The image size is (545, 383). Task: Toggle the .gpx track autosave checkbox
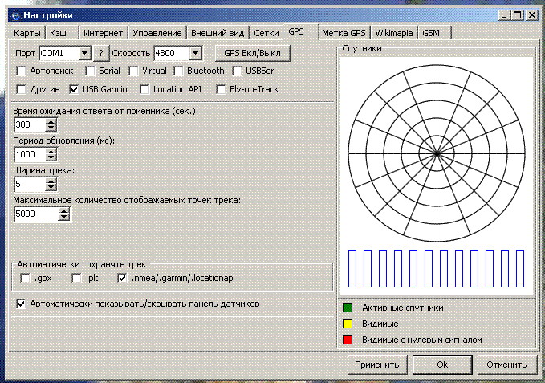coord(26,279)
